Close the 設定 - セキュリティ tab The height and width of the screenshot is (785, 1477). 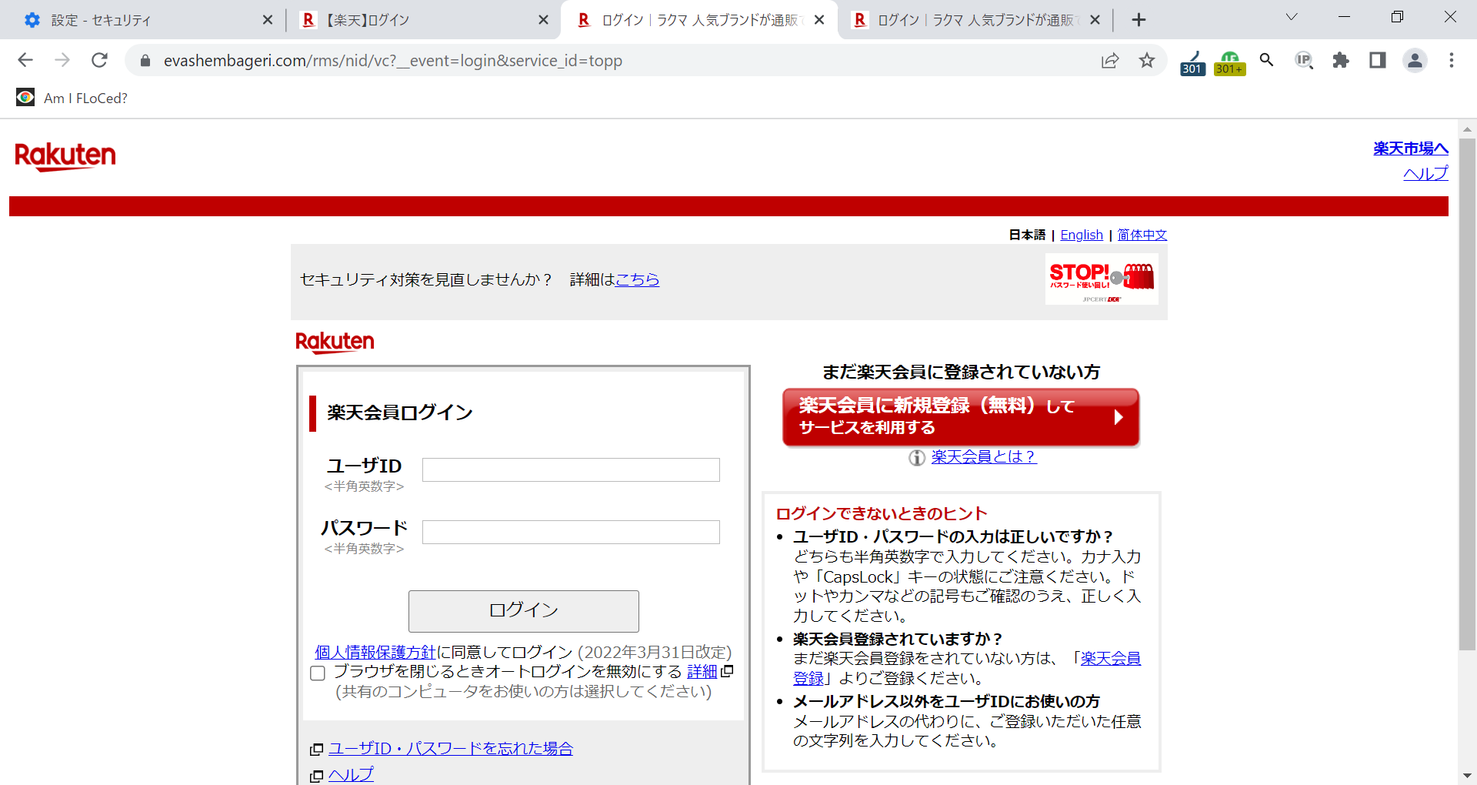(x=267, y=20)
